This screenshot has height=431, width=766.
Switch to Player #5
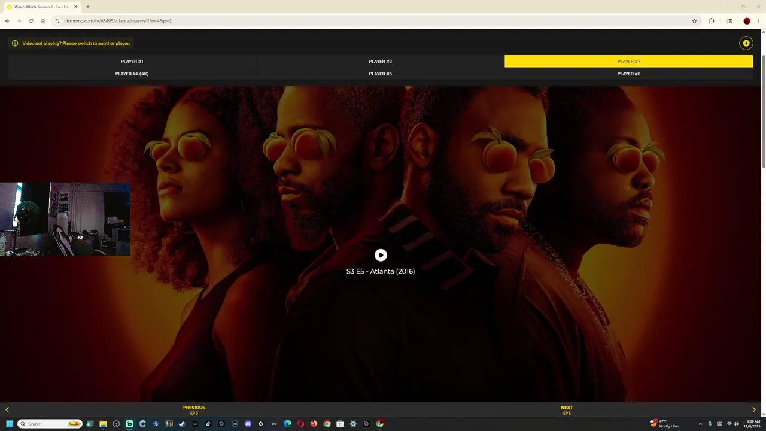coord(381,74)
